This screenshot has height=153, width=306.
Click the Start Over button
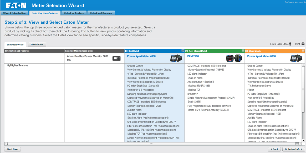[13, 149]
